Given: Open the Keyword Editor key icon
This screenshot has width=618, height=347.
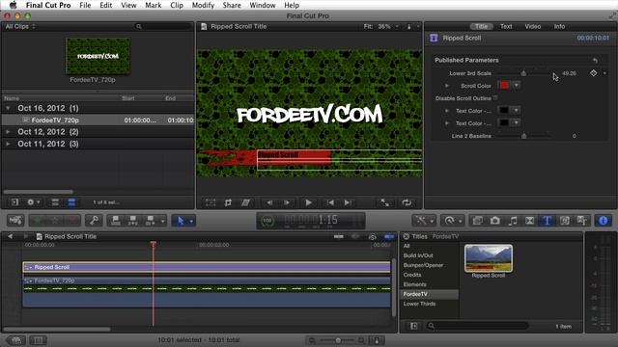Looking at the screenshot, I should (x=94, y=221).
